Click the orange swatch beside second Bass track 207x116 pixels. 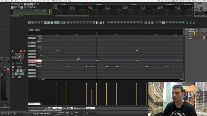(x=195, y=35)
